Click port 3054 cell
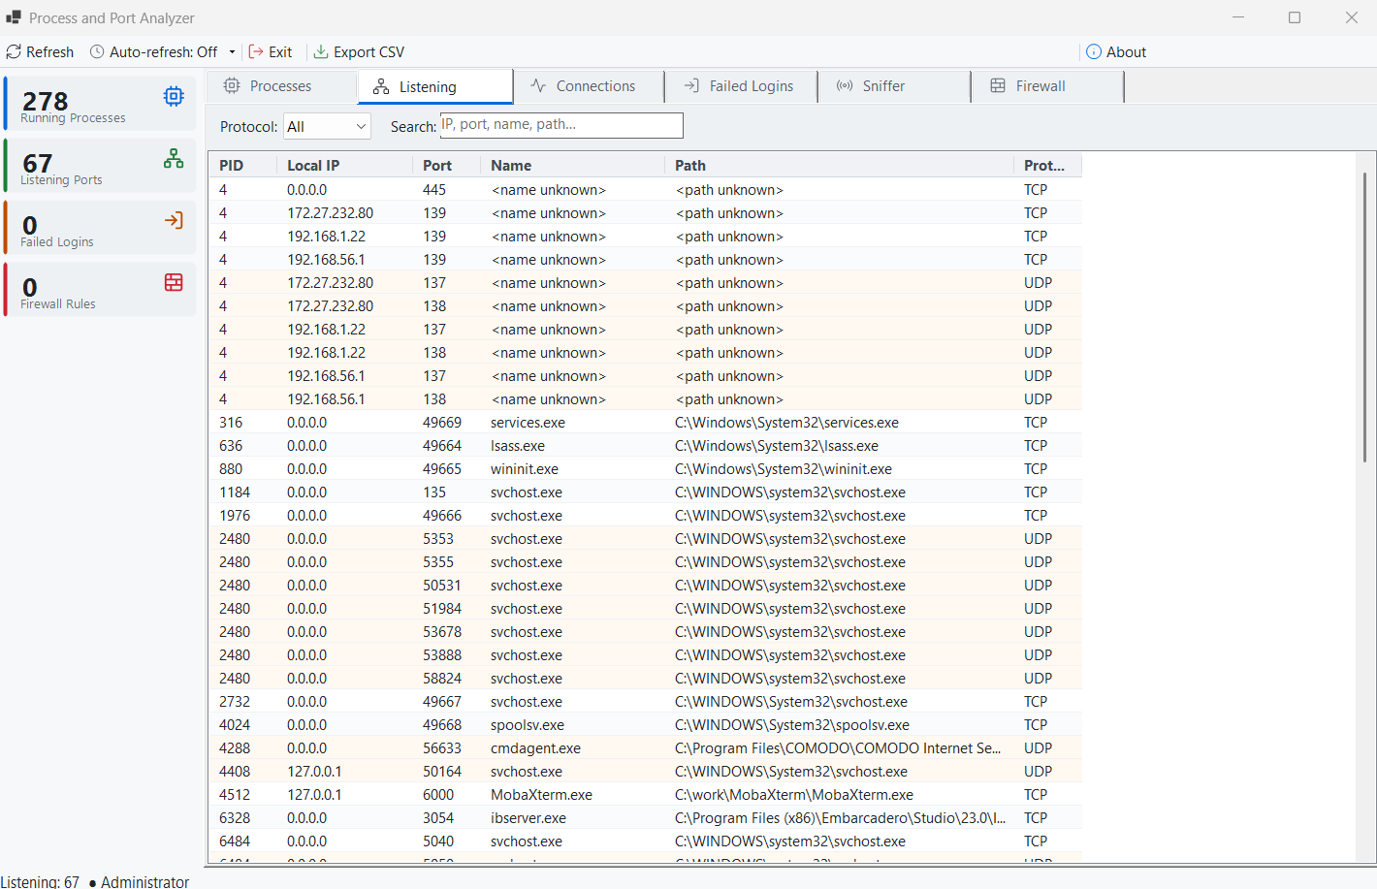Image resolution: width=1377 pixels, height=889 pixels. click(438, 818)
